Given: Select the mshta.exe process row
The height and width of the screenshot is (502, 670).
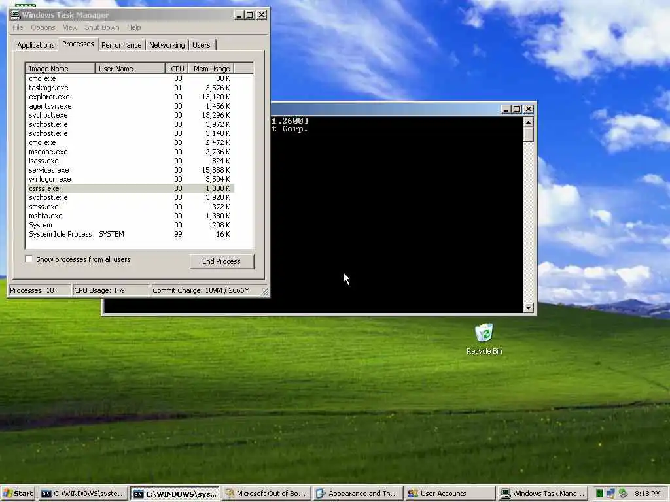Looking at the screenshot, I should coord(130,216).
